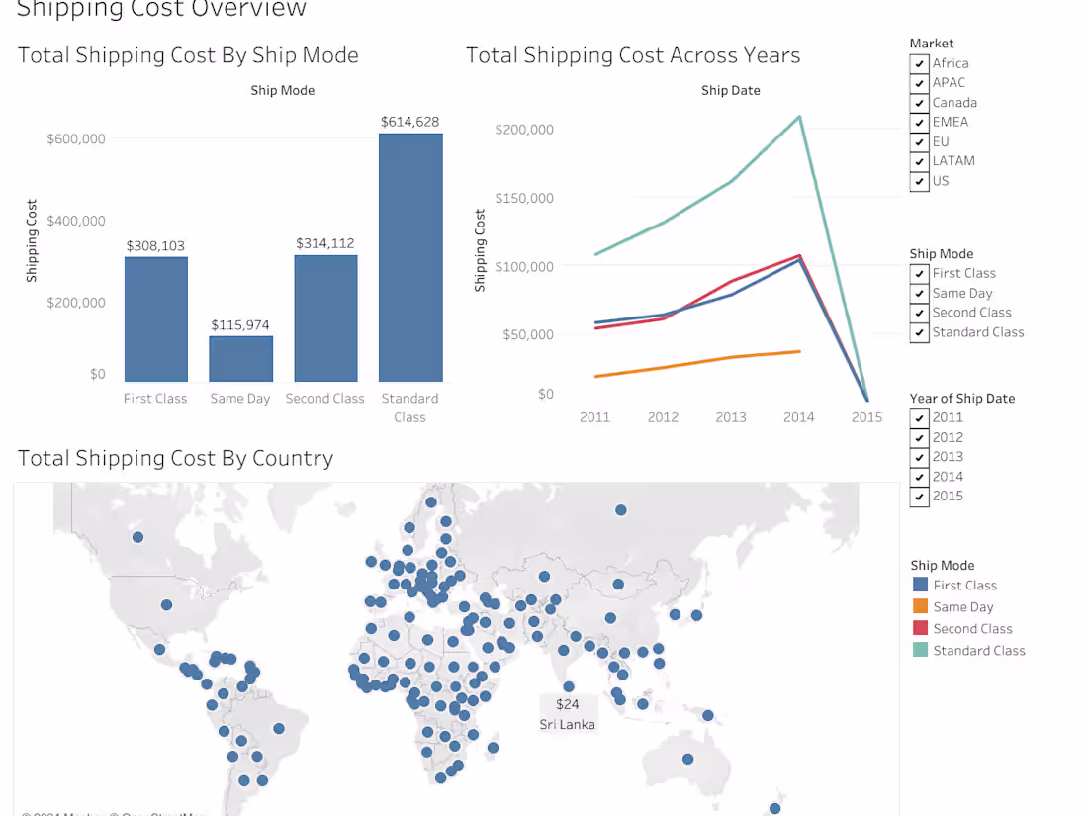Select the Same Day orange legend swatch
The image size is (1088, 816).
921,606
